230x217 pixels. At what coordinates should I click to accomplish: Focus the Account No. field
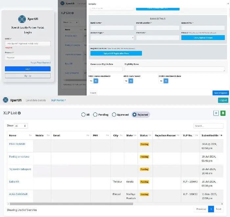click(203, 28)
